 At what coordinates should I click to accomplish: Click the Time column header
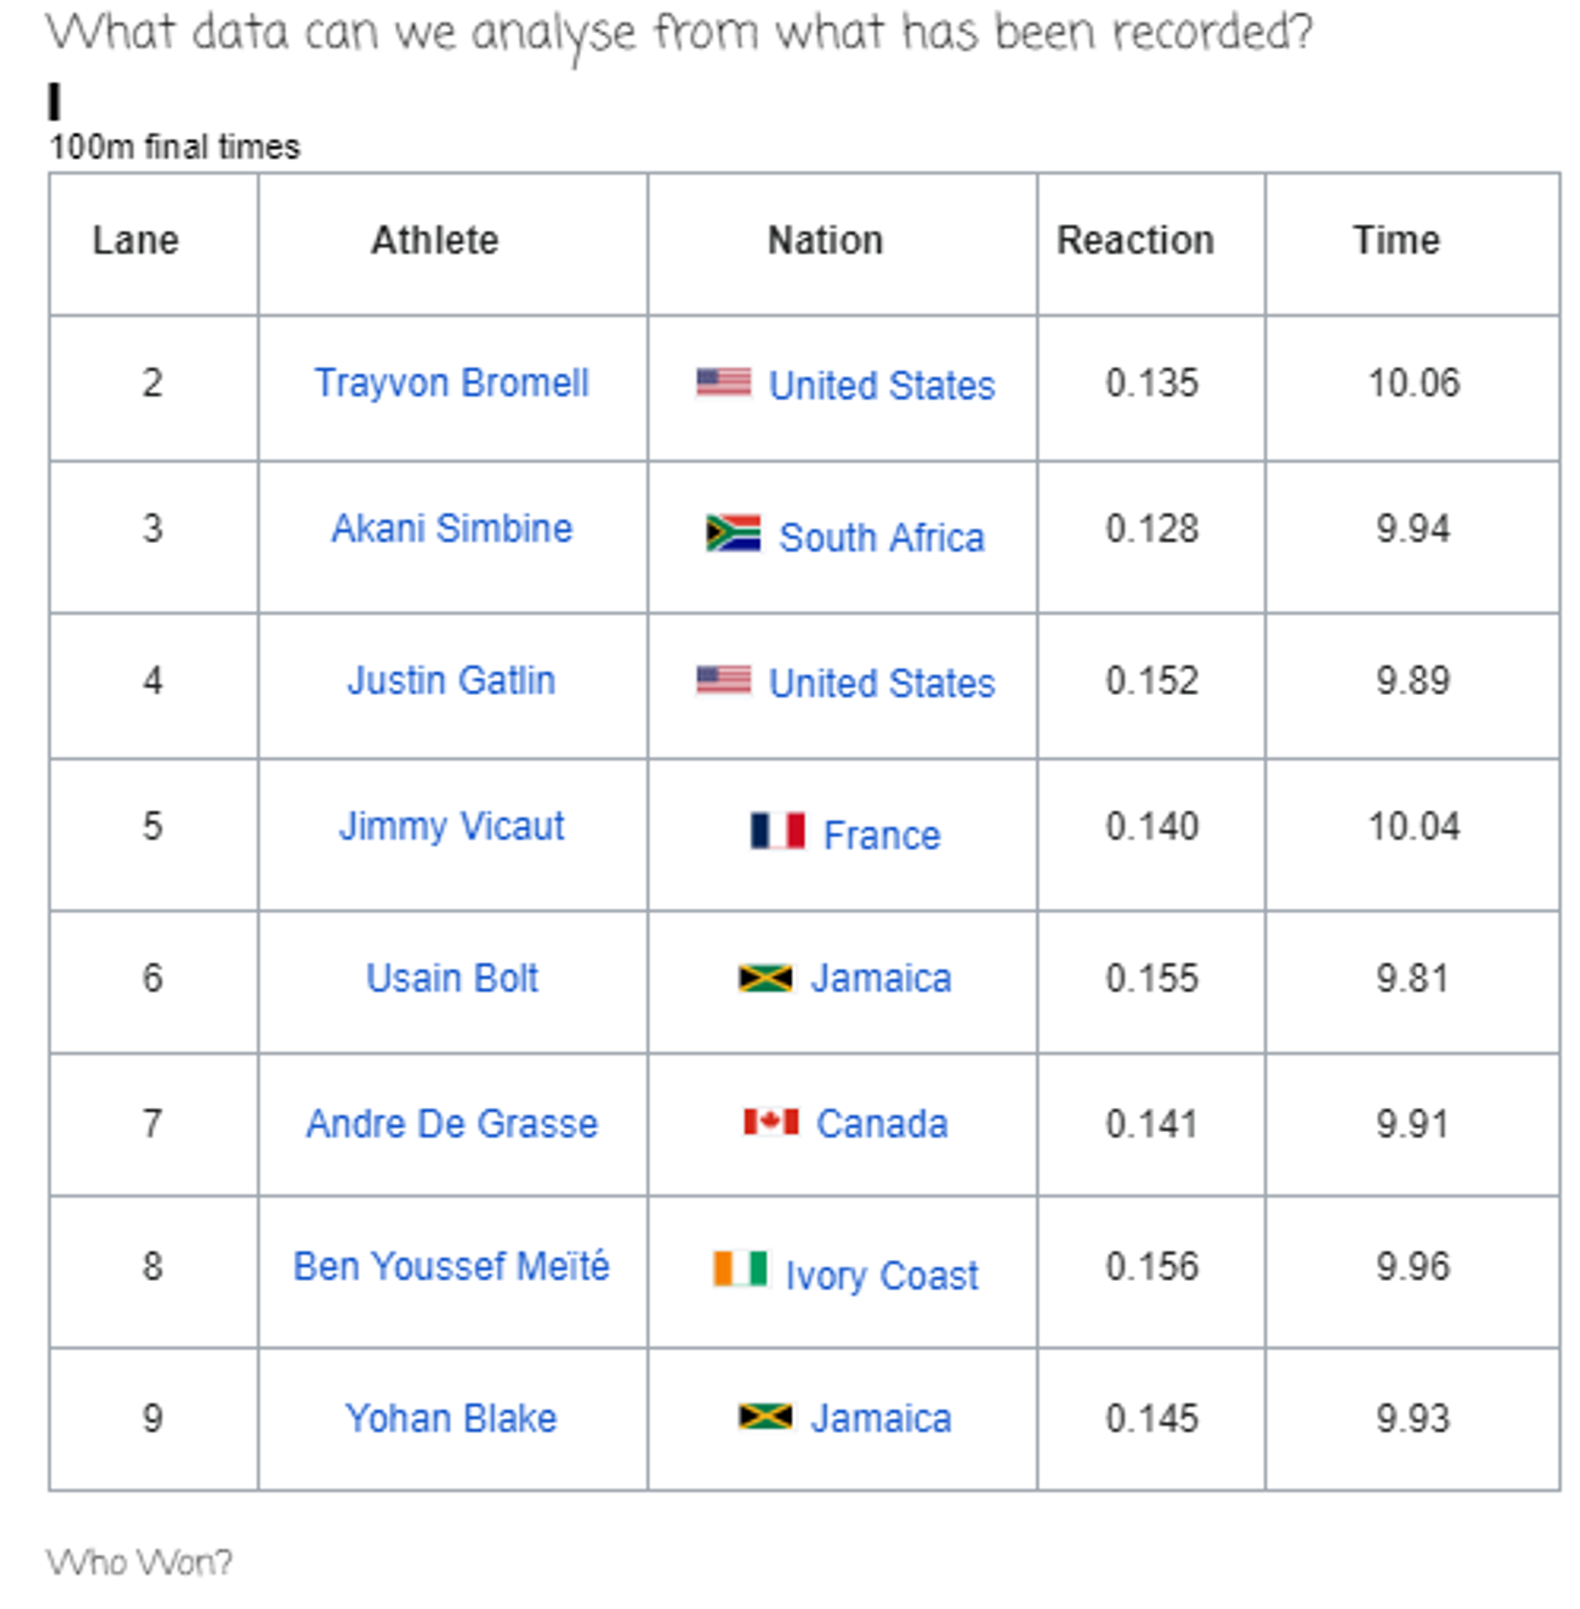pyautogui.click(x=1396, y=241)
